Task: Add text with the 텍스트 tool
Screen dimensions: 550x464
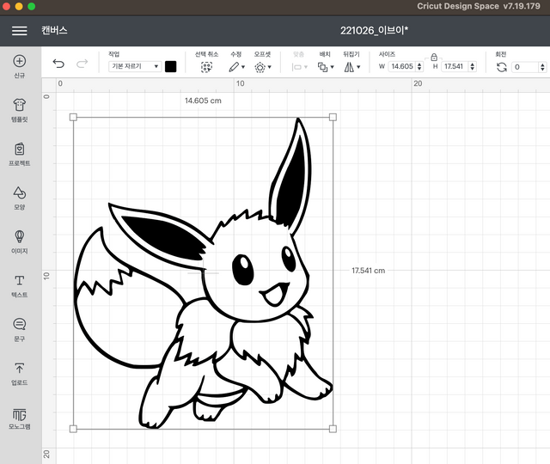Action: (x=19, y=286)
